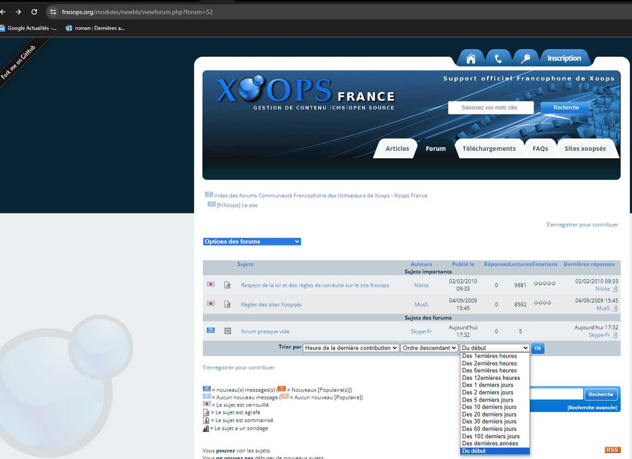Open the 'Ordre descendant' dropdown
The image size is (632, 459).
[429, 348]
